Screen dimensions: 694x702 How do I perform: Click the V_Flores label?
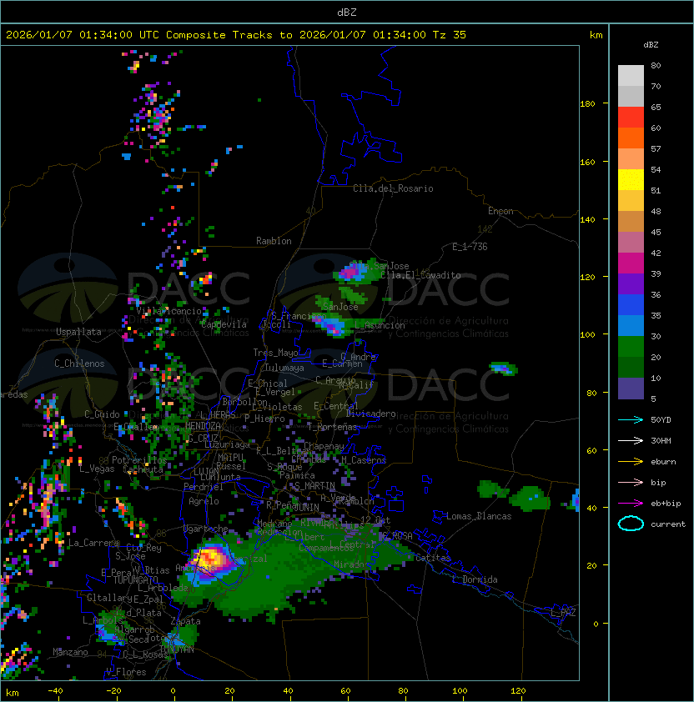coord(126,672)
